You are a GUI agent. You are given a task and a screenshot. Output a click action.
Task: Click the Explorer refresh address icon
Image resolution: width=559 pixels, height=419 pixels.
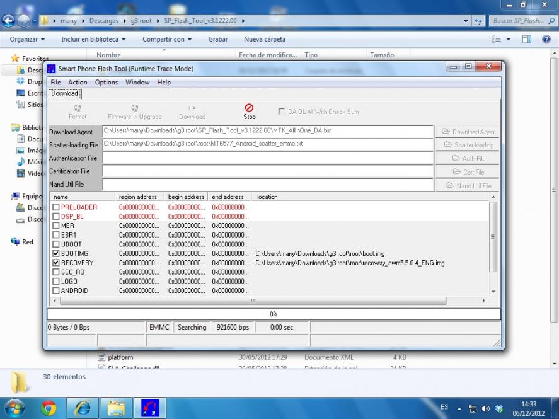[x=478, y=21]
